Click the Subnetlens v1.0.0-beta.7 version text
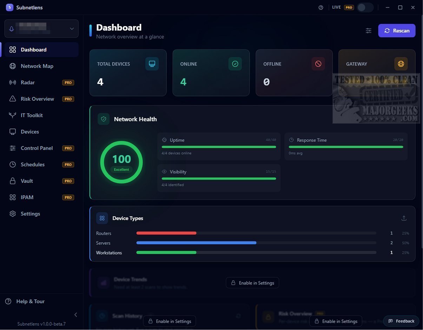This screenshot has height=330, width=423. click(x=41, y=324)
